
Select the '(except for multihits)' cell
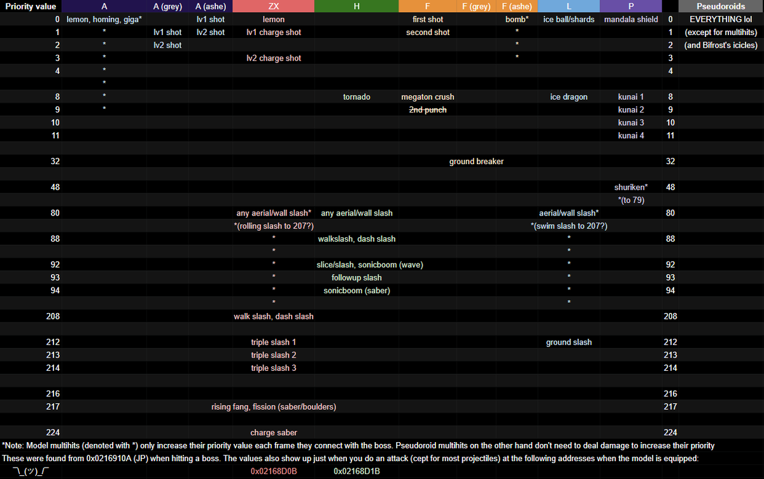point(721,32)
